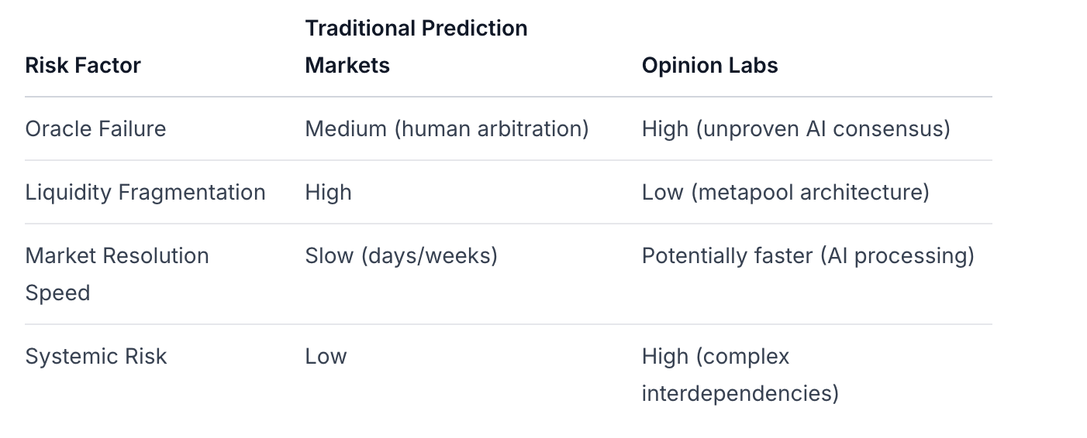Click the word "interdependencies)" in last row
Screen dimensions: 1087x438
[740, 393]
